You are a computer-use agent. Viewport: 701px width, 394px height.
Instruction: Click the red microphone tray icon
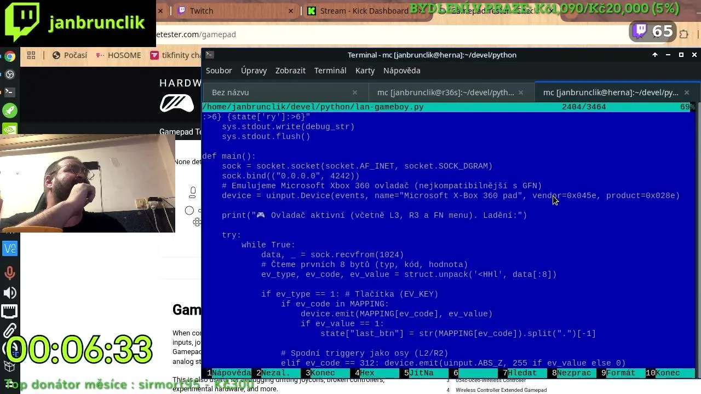pos(9,273)
